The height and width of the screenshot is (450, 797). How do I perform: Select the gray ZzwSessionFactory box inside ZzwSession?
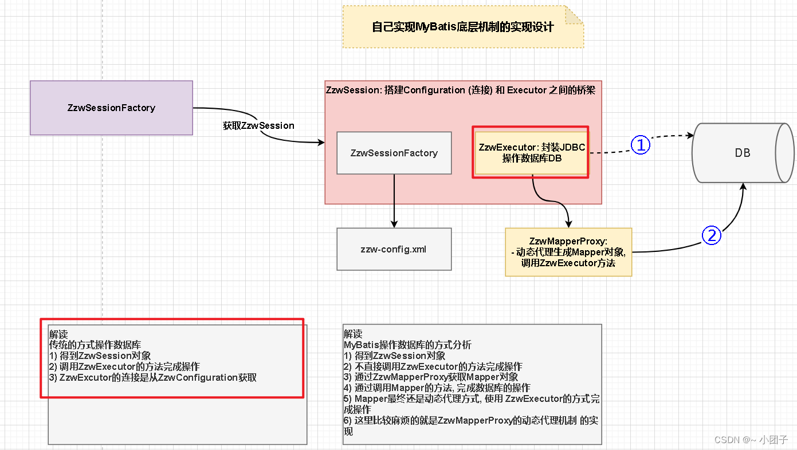coord(394,153)
